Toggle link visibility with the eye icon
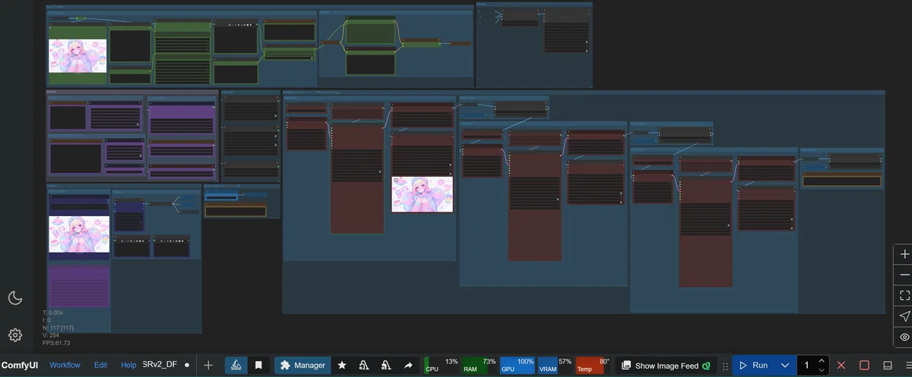Image resolution: width=912 pixels, height=377 pixels. (904, 336)
